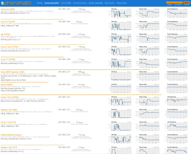191x154 pixels.
Task: Open the ASRockNetTop-Fedora system
Action: 11,135
